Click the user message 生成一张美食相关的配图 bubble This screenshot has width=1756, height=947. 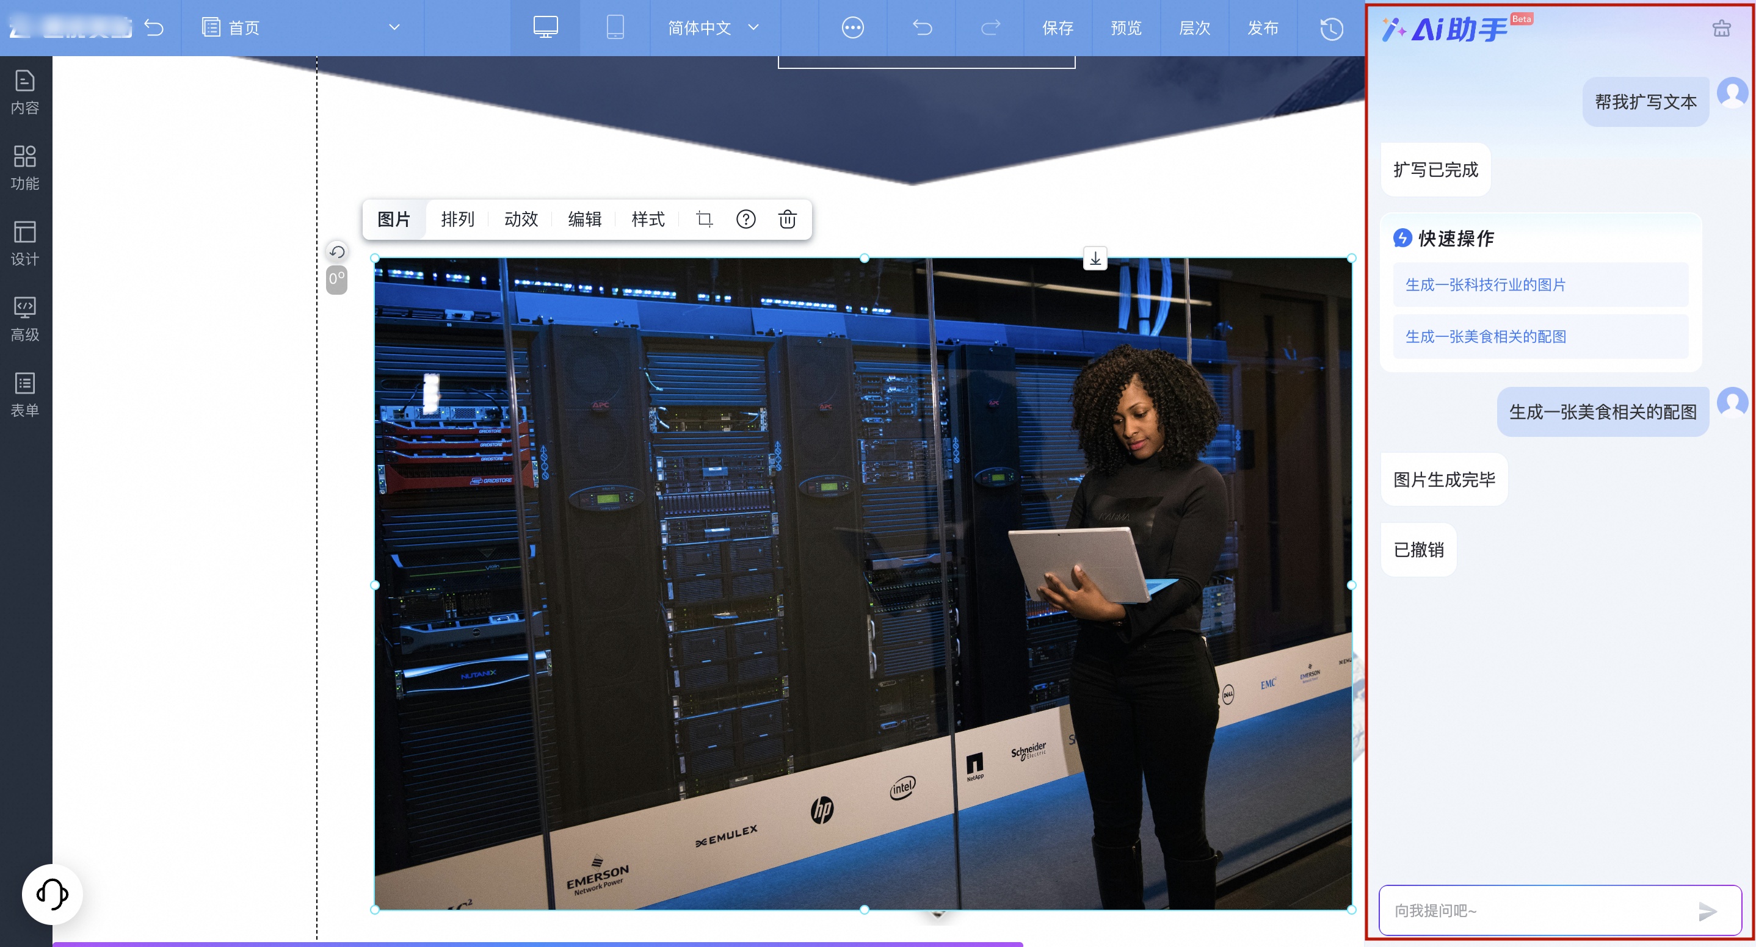click(1603, 412)
